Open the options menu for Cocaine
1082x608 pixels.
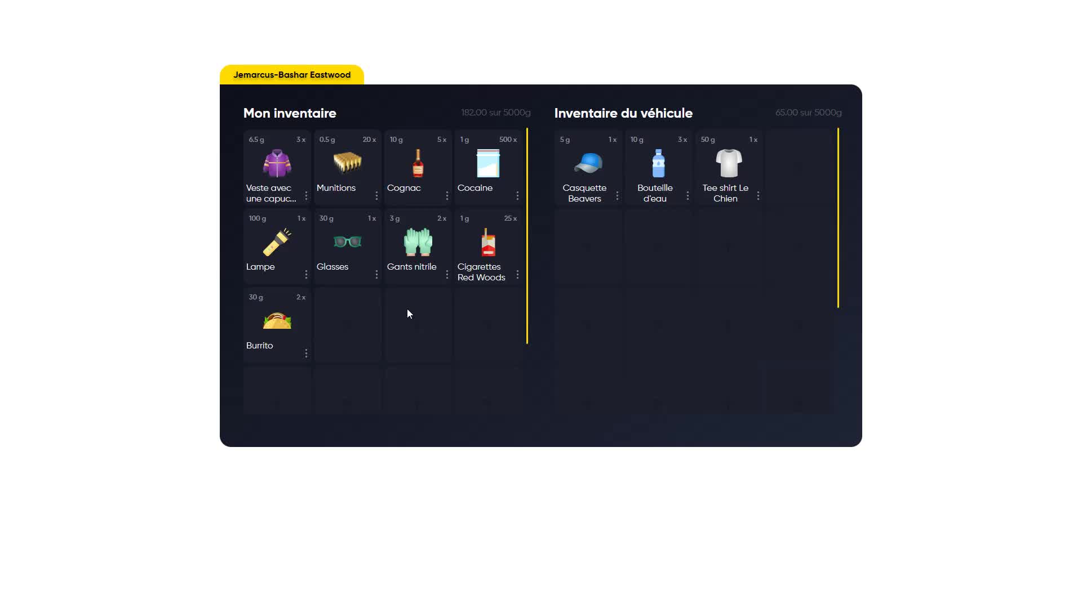(x=517, y=195)
